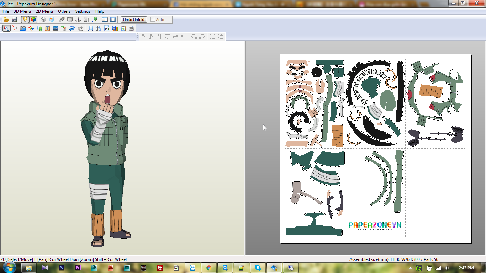Screen dimensions: 486x273
Task: Click the Undo Unfold button
Action: [134, 20]
